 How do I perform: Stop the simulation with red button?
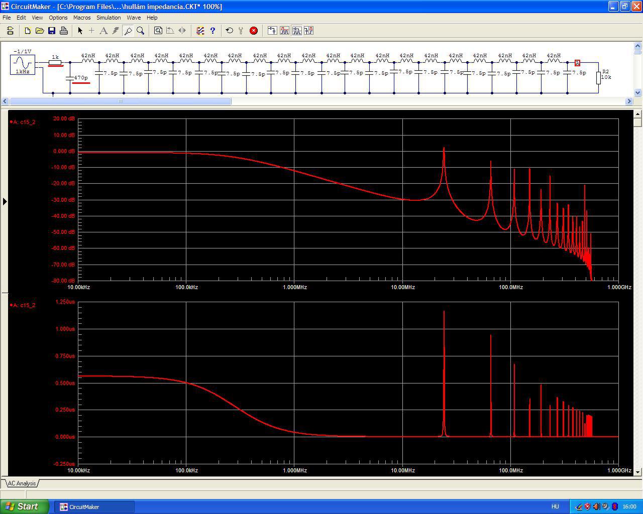[254, 31]
